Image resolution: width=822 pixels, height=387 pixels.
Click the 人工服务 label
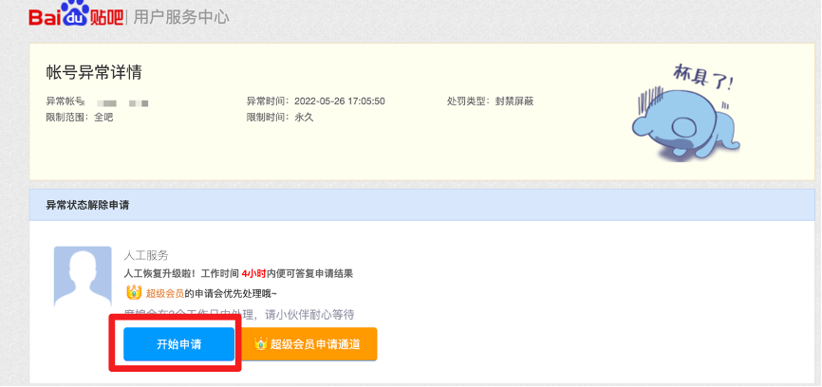coord(146,255)
